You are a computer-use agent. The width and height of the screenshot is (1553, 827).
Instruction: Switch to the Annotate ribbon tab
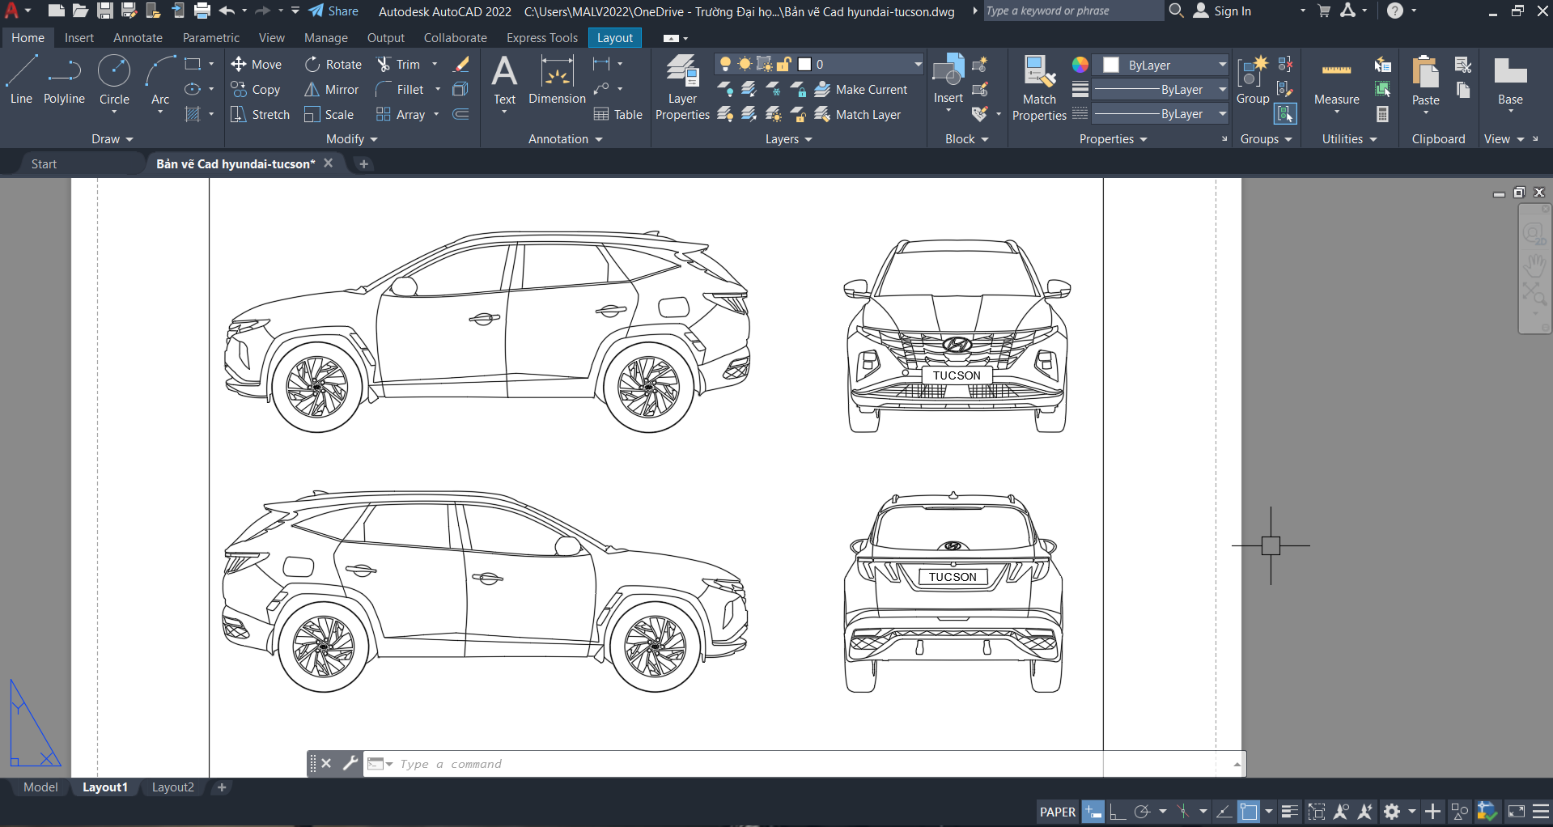pos(138,38)
